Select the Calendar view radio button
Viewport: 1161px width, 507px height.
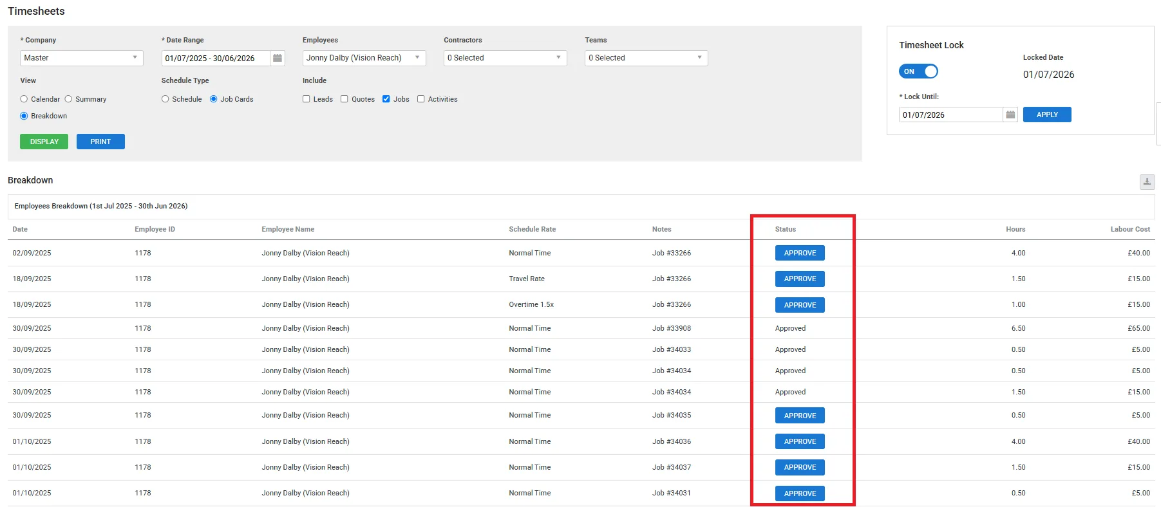(x=24, y=99)
